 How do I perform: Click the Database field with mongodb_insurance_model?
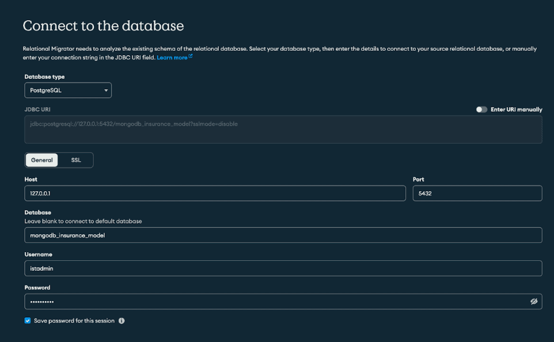click(283, 235)
